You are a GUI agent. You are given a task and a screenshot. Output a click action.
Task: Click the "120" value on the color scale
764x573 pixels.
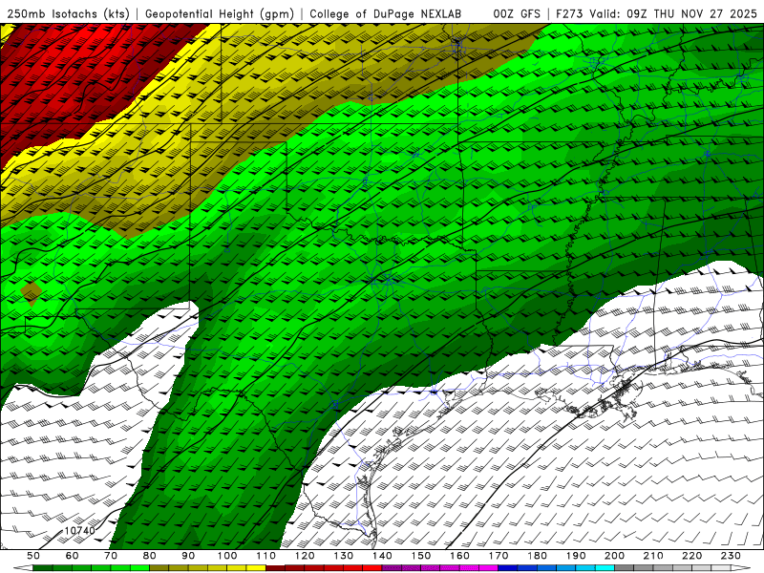[305, 556]
